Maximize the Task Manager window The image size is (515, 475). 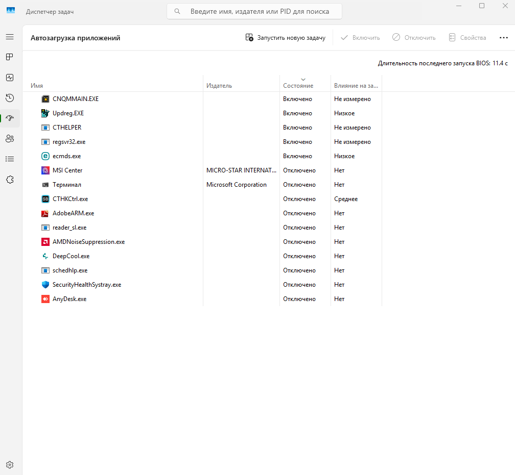point(482,6)
